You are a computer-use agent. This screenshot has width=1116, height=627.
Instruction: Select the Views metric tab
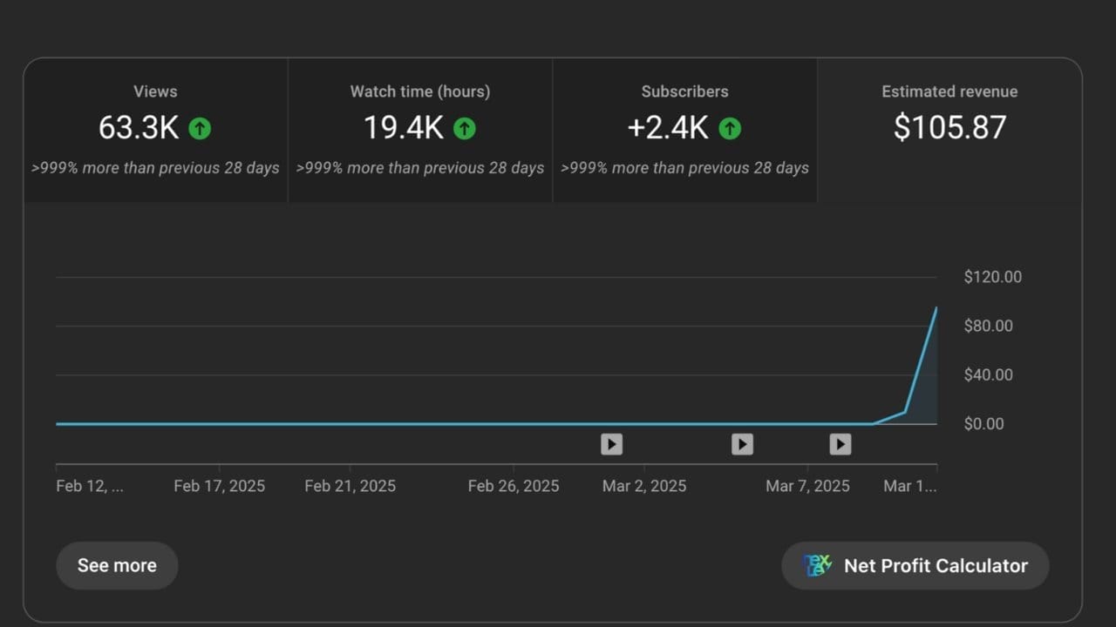click(155, 131)
